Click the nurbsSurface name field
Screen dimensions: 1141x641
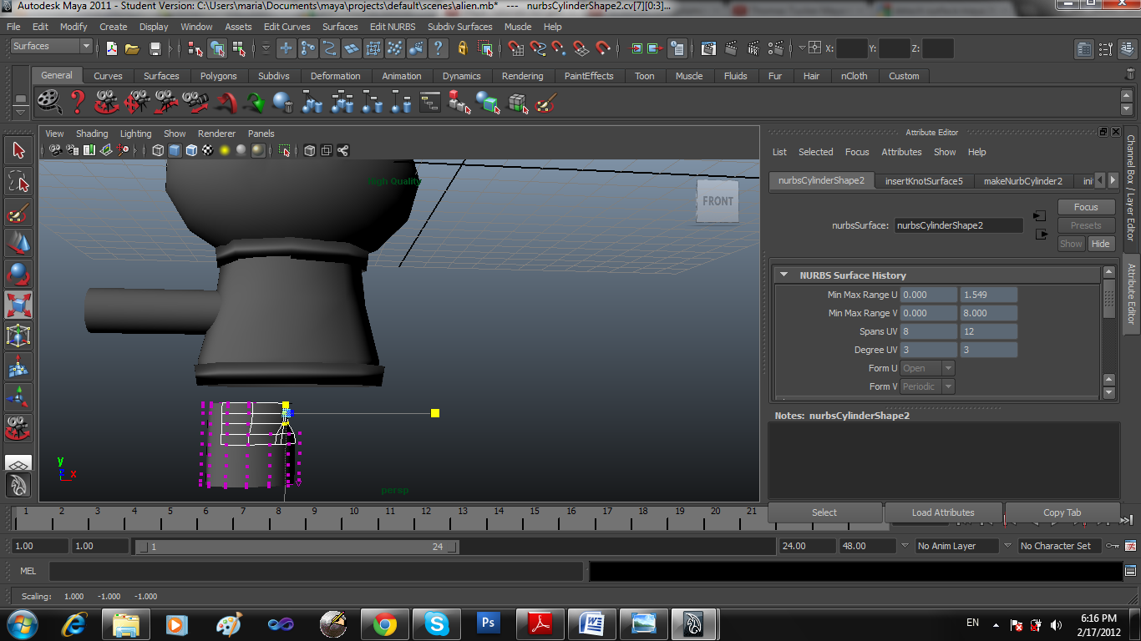[959, 225]
